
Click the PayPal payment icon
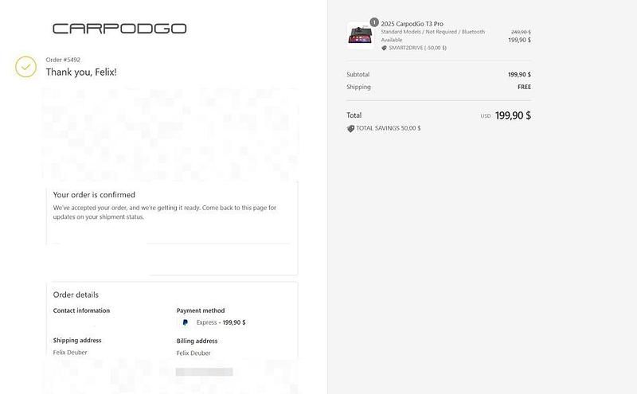point(185,322)
